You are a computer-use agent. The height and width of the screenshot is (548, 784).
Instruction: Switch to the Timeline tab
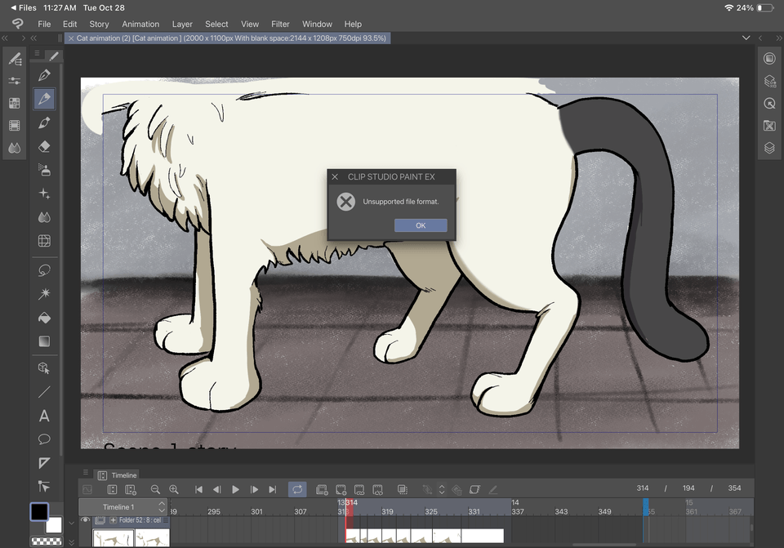(118, 475)
